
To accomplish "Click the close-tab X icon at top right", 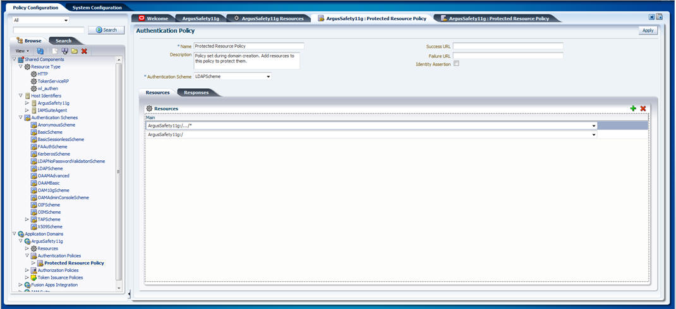I will (652, 17).
